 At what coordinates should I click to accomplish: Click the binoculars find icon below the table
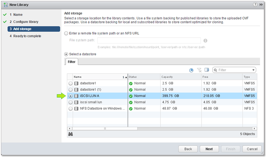click(x=70, y=134)
